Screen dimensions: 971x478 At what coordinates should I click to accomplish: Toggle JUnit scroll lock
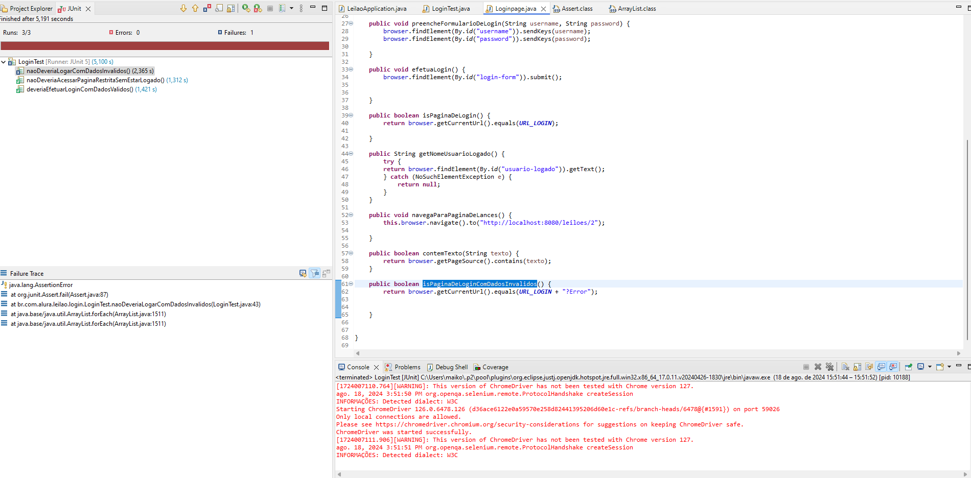coord(230,8)
